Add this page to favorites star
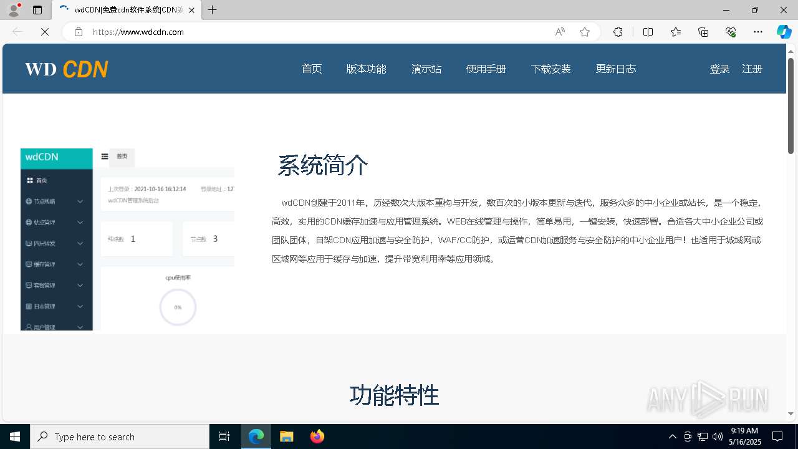 585,32
